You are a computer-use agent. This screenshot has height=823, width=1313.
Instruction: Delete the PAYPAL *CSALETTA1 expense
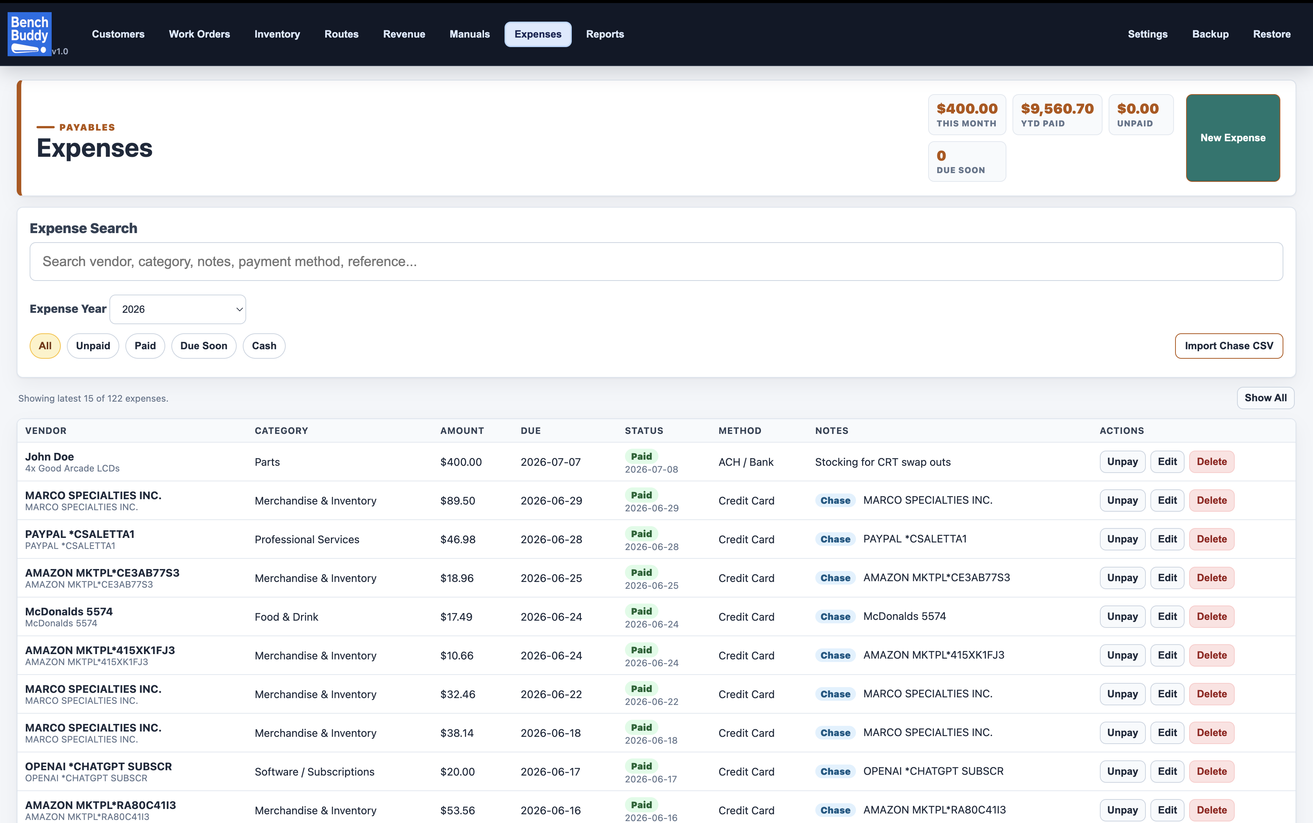(1212, 539)
